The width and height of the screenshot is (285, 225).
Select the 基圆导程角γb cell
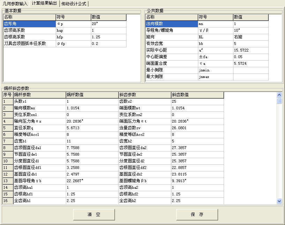point(40,181)
